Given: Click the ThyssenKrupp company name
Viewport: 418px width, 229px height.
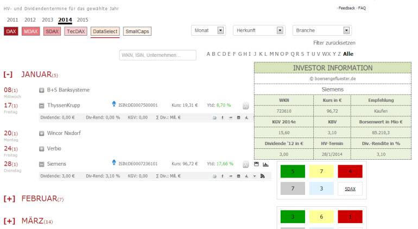Looking at the screenshot, I should tap(64, 106).
